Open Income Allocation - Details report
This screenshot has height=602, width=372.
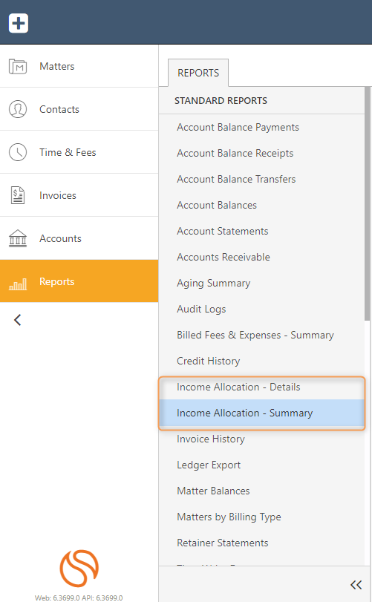[261, 387]
